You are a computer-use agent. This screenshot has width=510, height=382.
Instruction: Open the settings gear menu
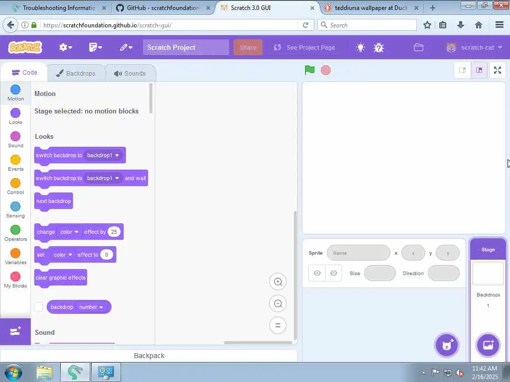[x=65, y=47]
